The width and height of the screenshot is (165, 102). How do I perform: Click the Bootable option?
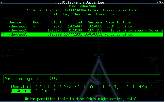(x=21, y=87)
